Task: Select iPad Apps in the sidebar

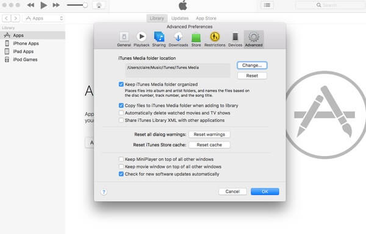Action: point(33,51)
